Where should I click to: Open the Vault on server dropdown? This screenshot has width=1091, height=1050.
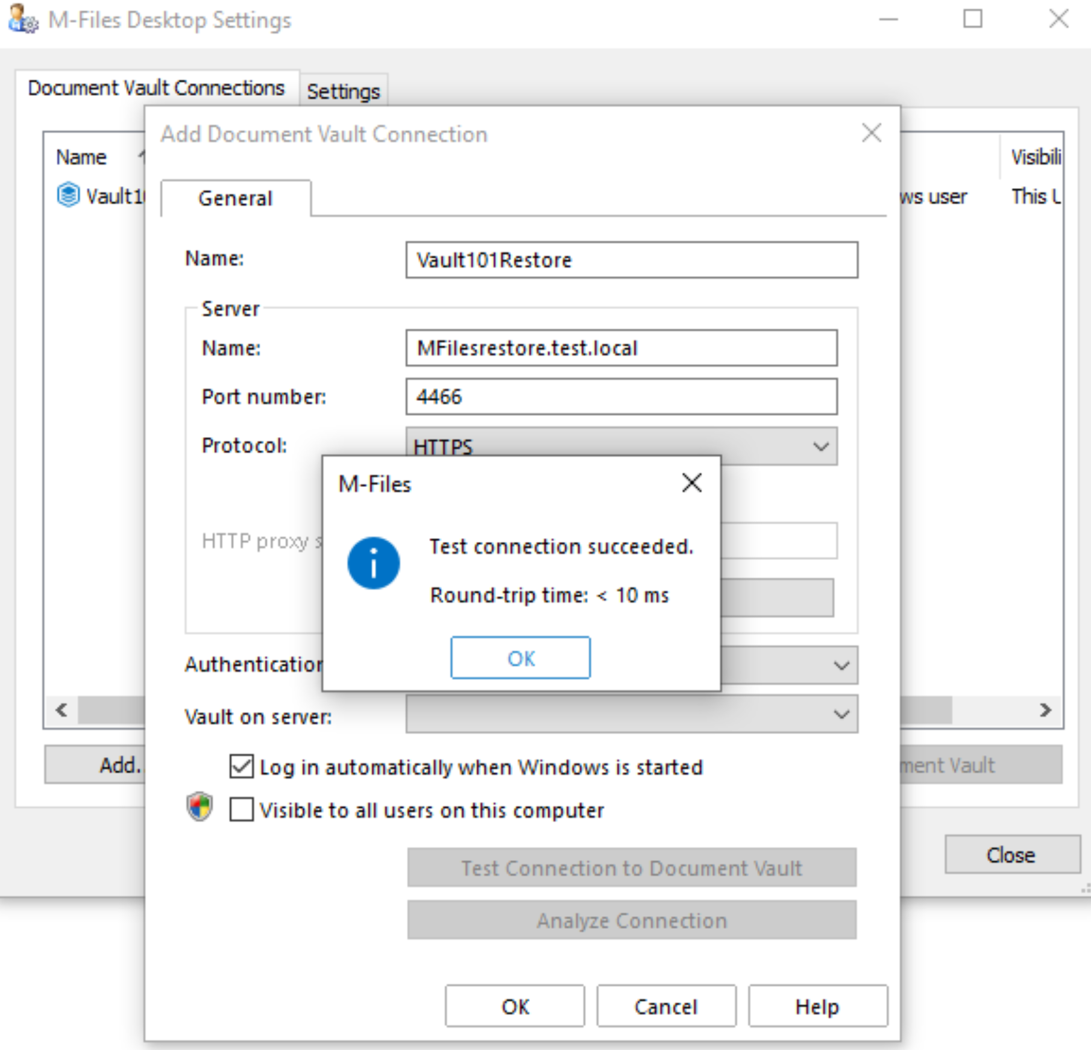pos(632,714)
